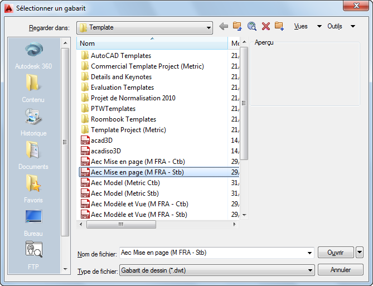Viewport: 373px width, 286px height.
Task: Click the Annuler button
Action: click(341, 270)
